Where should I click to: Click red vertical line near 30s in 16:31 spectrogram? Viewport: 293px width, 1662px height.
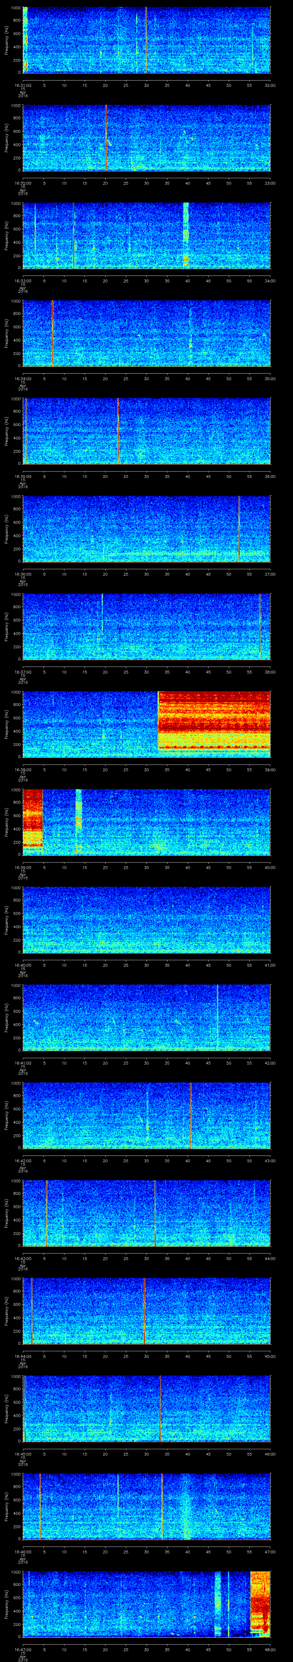click(146, 40)
